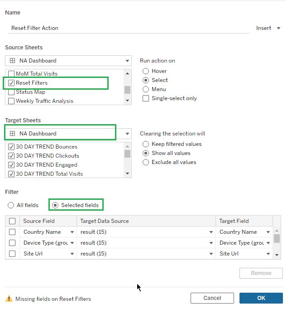The width and height of the screenshot is (292, 309).
Task: Select Hover as run action
Action: 146,71
